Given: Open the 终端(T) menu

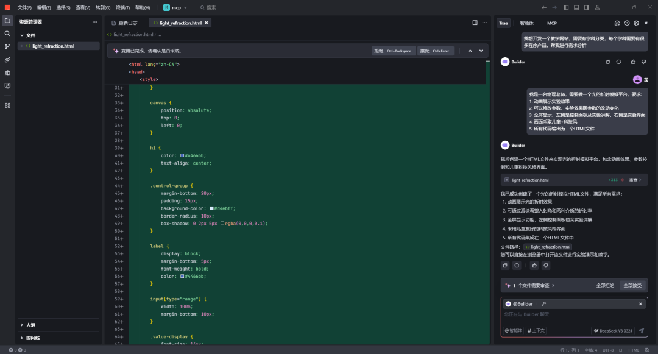Looking at the screenshot, I should tap(122, 7).
